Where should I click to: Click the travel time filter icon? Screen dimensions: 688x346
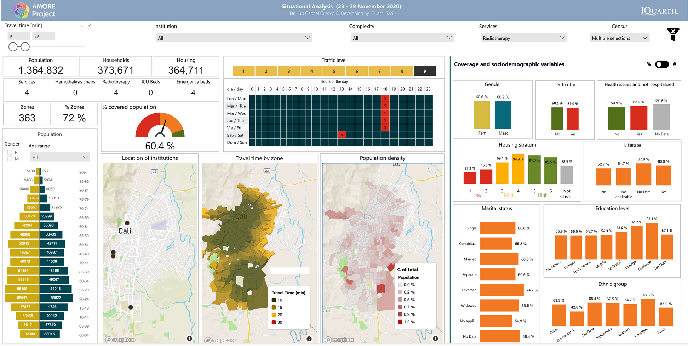pyautogui.click(x=82, y=25)
